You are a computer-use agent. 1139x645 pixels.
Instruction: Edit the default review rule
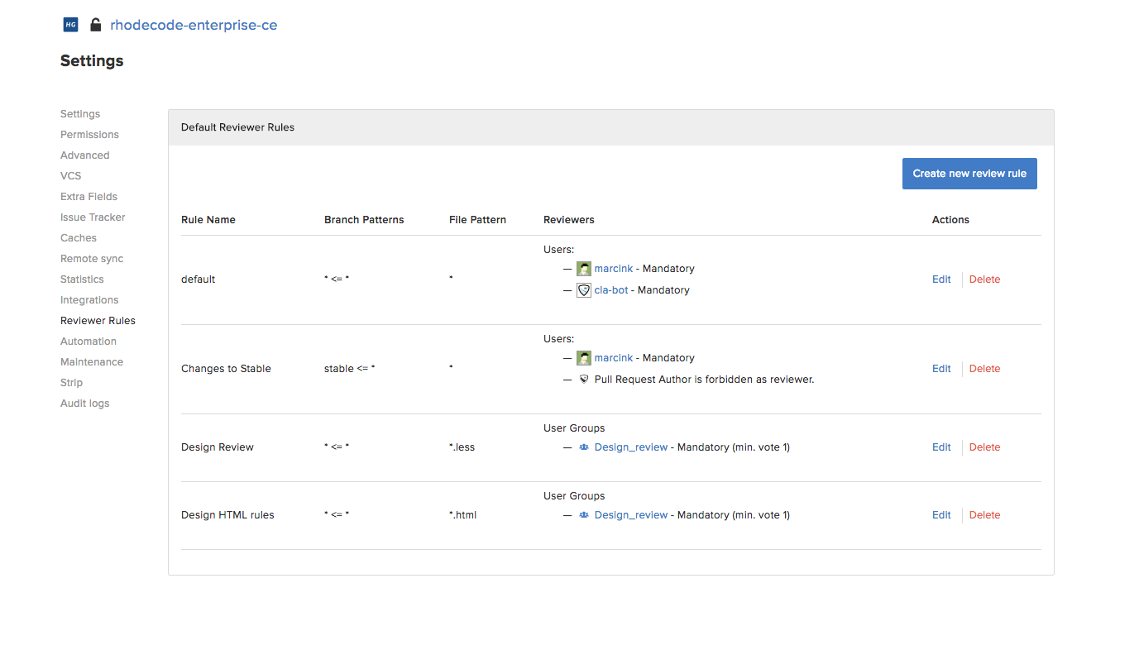tap(941, 279)
